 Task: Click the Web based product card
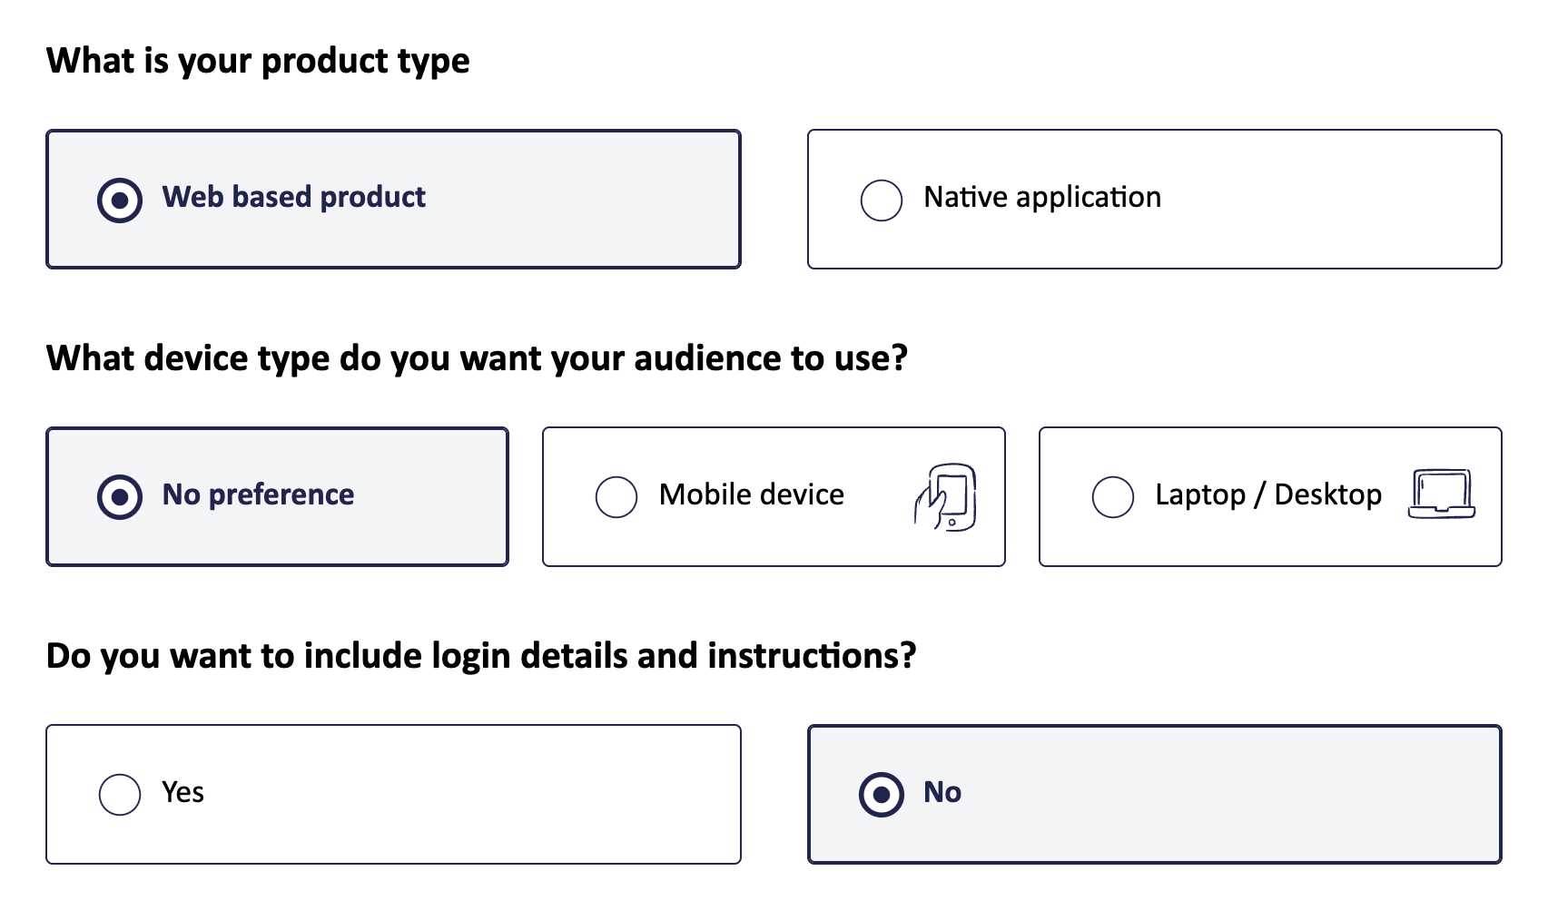click(x=393, y=198)
